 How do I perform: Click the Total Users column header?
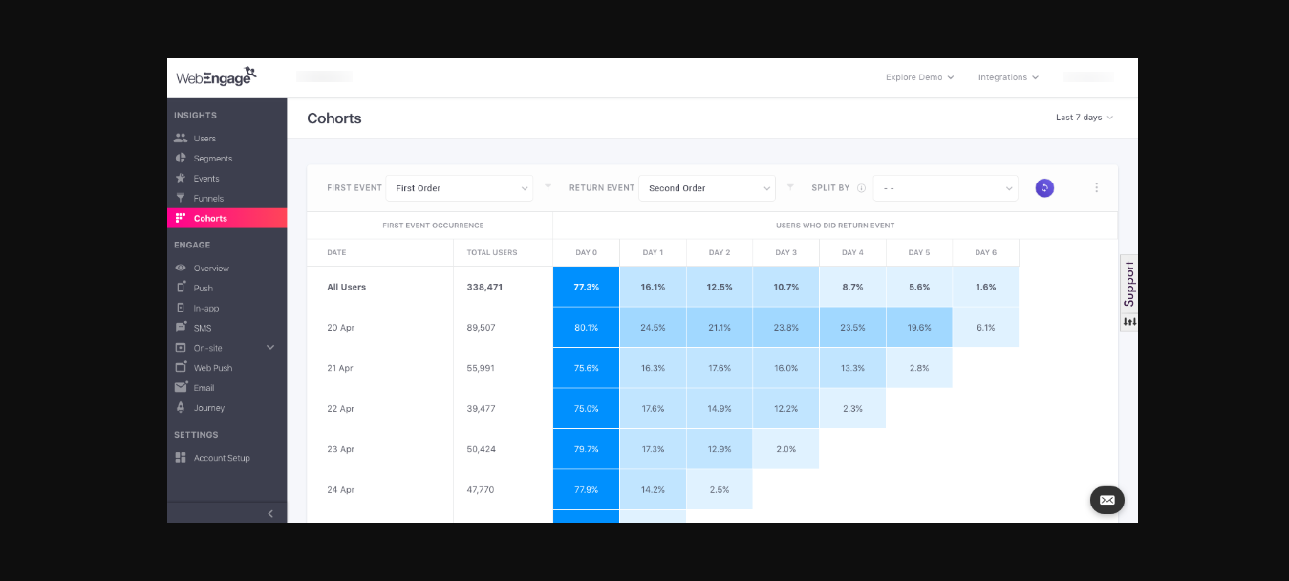pos(492,252)
